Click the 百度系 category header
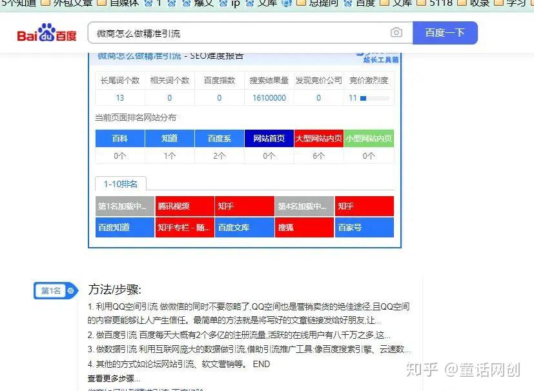Screen dimensions: 534x391 click(x=220, y=139)
